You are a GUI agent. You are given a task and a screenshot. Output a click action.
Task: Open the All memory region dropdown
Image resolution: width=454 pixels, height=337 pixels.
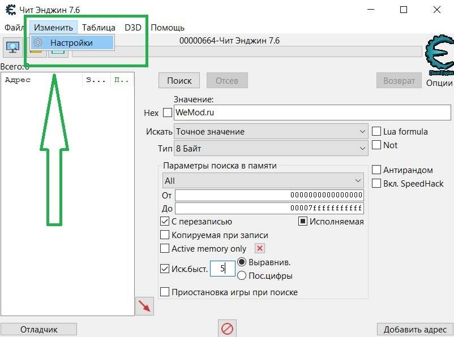pyautogui.click(x=263, y=180)
